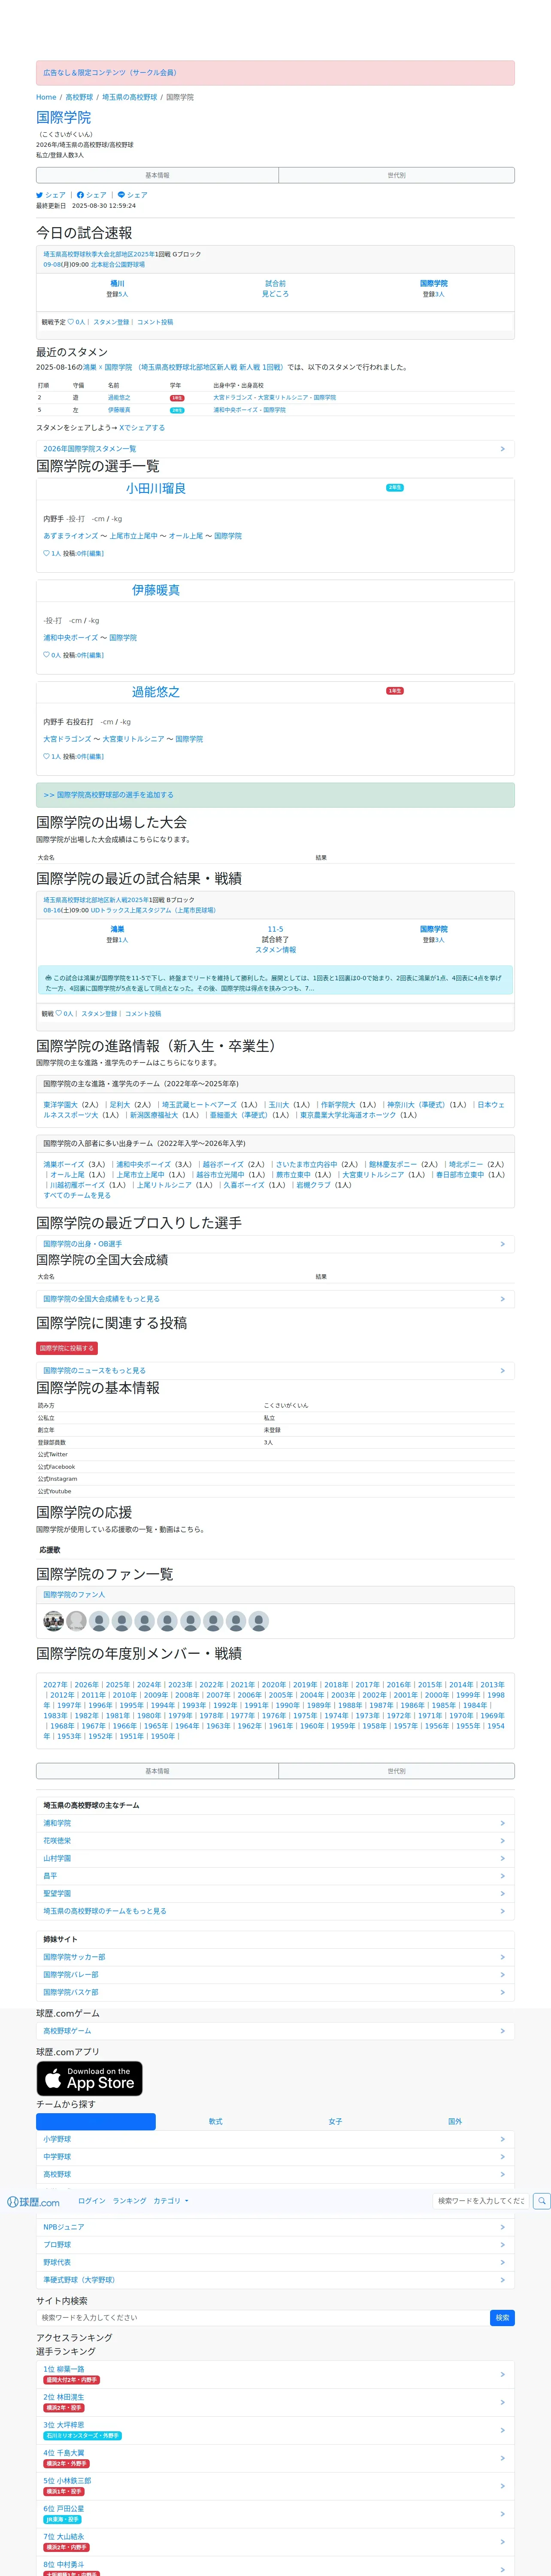Open the Download on the App Store badge
This screenshot has width=551, height=2576.
click(89, 2078)
